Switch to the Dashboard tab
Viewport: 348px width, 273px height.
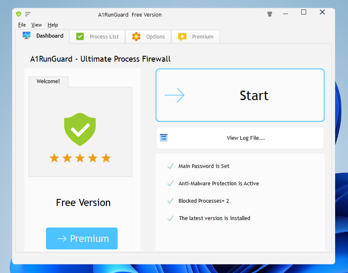[43, 36]
